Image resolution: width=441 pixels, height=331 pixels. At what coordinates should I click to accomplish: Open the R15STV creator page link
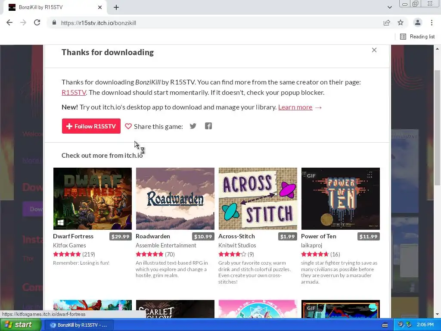click(x=74, y=92)
